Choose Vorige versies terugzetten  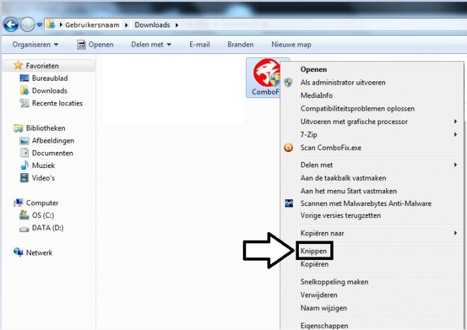coord(340,215)
